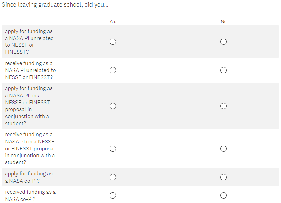Click the 'receive funding as a NASA PI unrelated' row label
Image resolution: width=281 pixels, height=203 pixels.
(30, 70)
